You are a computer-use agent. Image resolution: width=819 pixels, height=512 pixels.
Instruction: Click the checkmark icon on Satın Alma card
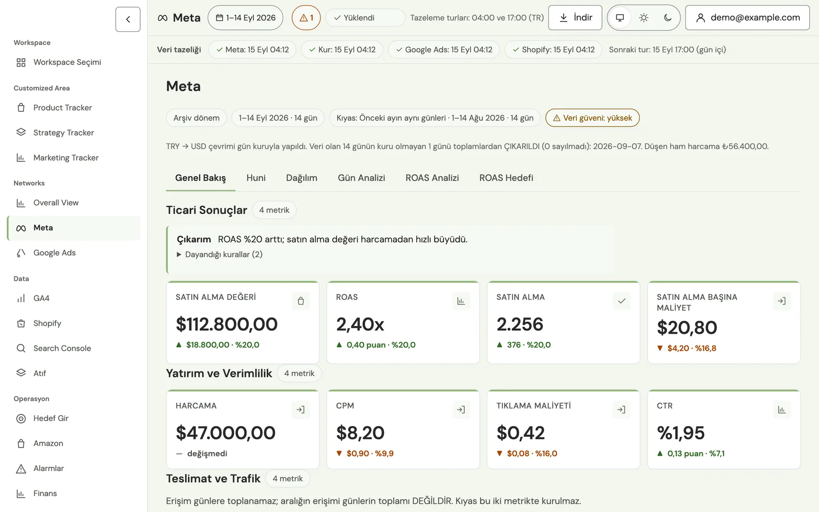click(x=621, y=301)
